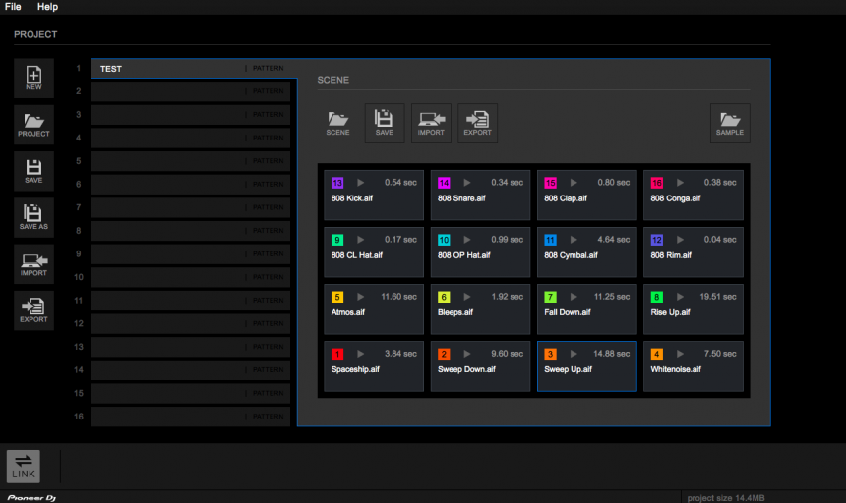846x503 pixels.
Task: Click the project IMPORT icon in left sidebar
Action: point(33,264)
